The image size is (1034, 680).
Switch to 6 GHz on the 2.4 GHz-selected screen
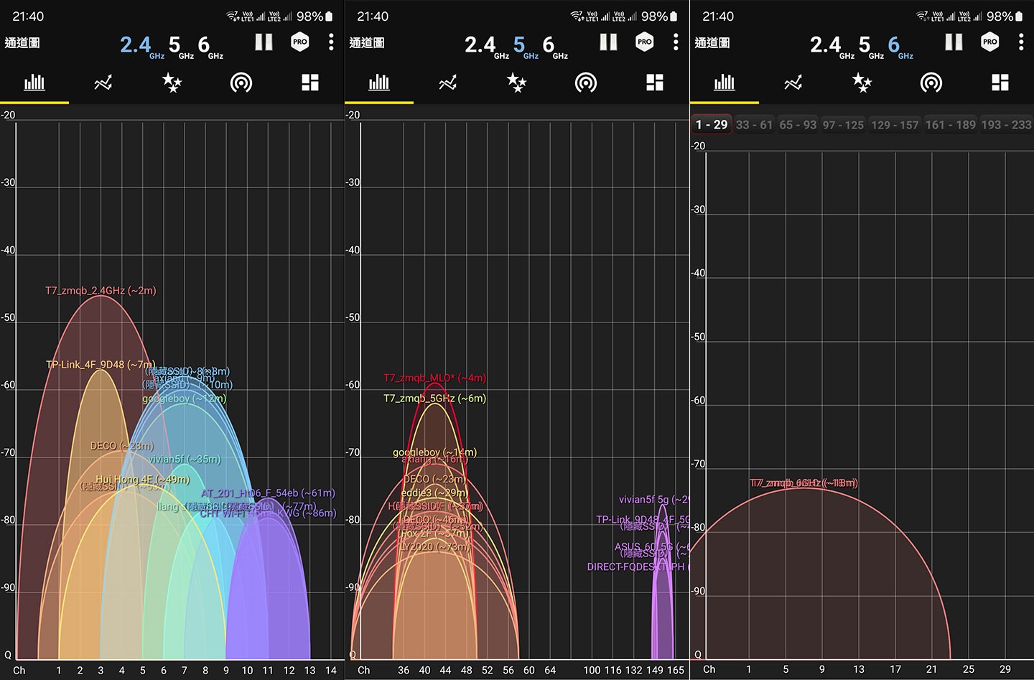[x=210, y=46]
